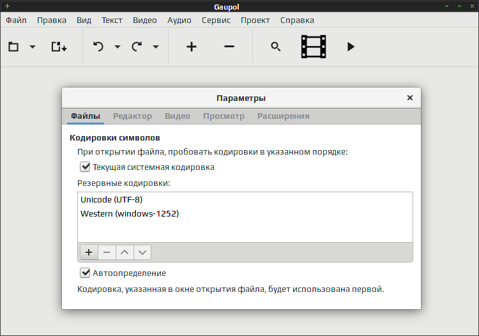
Task: Select Western (windows-1252) encoding row
Action: (x=245, y=213)
